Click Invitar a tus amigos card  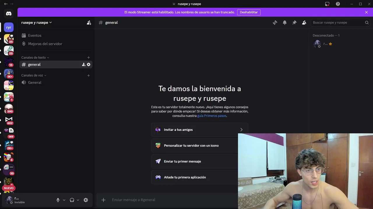tap(200, 130)
